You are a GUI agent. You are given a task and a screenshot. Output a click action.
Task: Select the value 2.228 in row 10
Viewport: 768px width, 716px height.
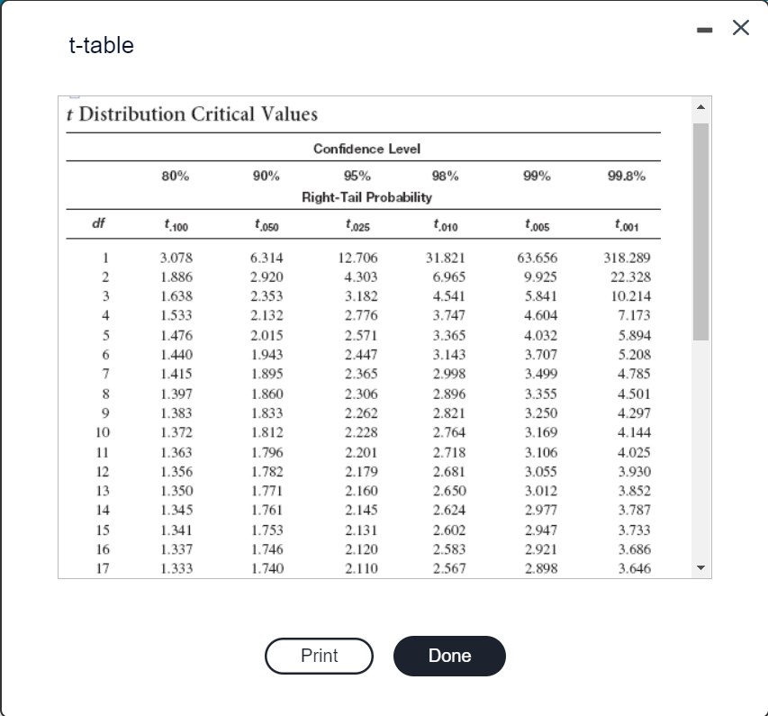361,432
